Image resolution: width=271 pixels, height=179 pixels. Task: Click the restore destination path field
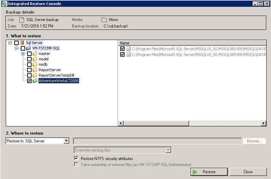click(158, 141)
